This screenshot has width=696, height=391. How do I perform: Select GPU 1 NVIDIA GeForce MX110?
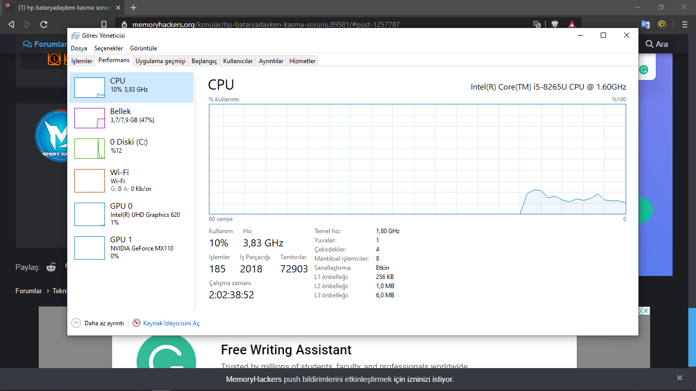click(x=131, y=247)
